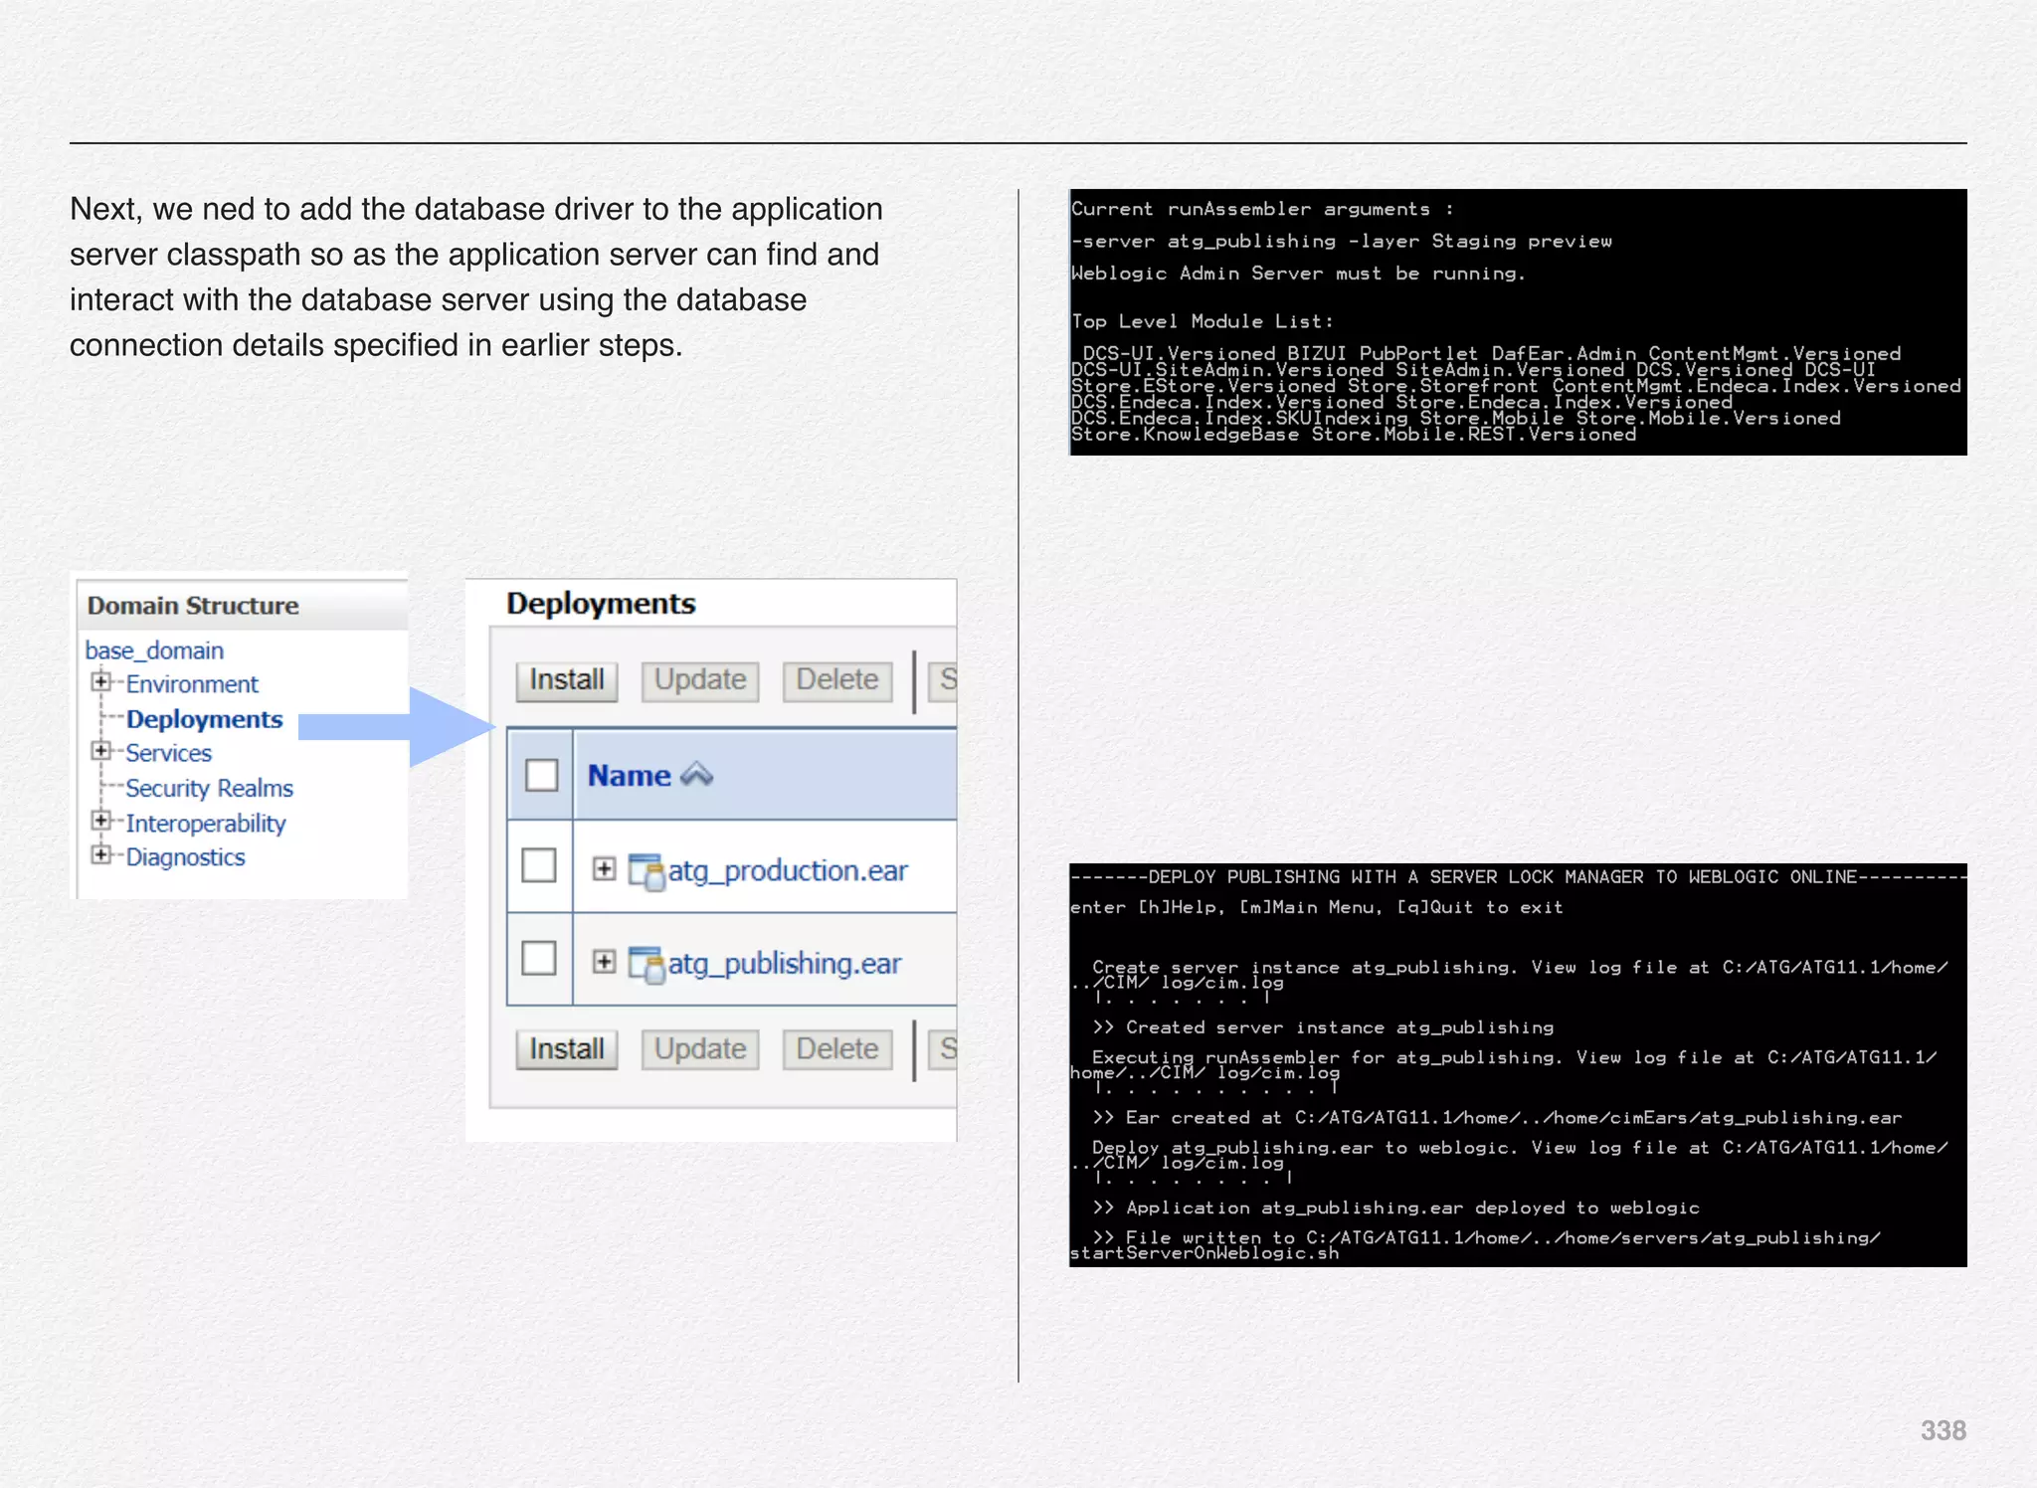The height and width of the screenshot is (1488, 2037).
Task: Check the atg_publishing.ear row checkbox
Action: [x=539, y=959]
